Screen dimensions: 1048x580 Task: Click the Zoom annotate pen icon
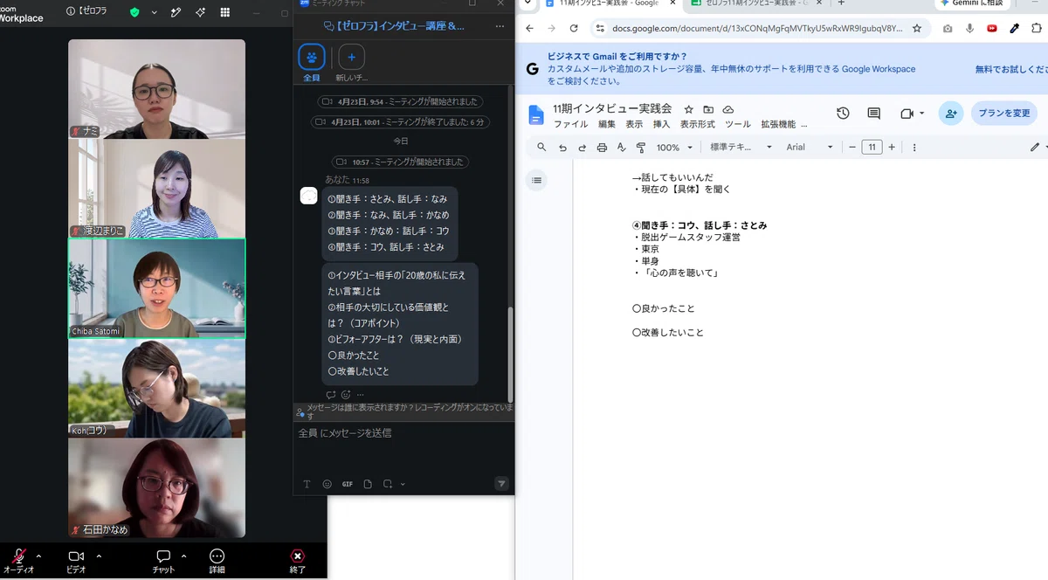coord(176,12)
